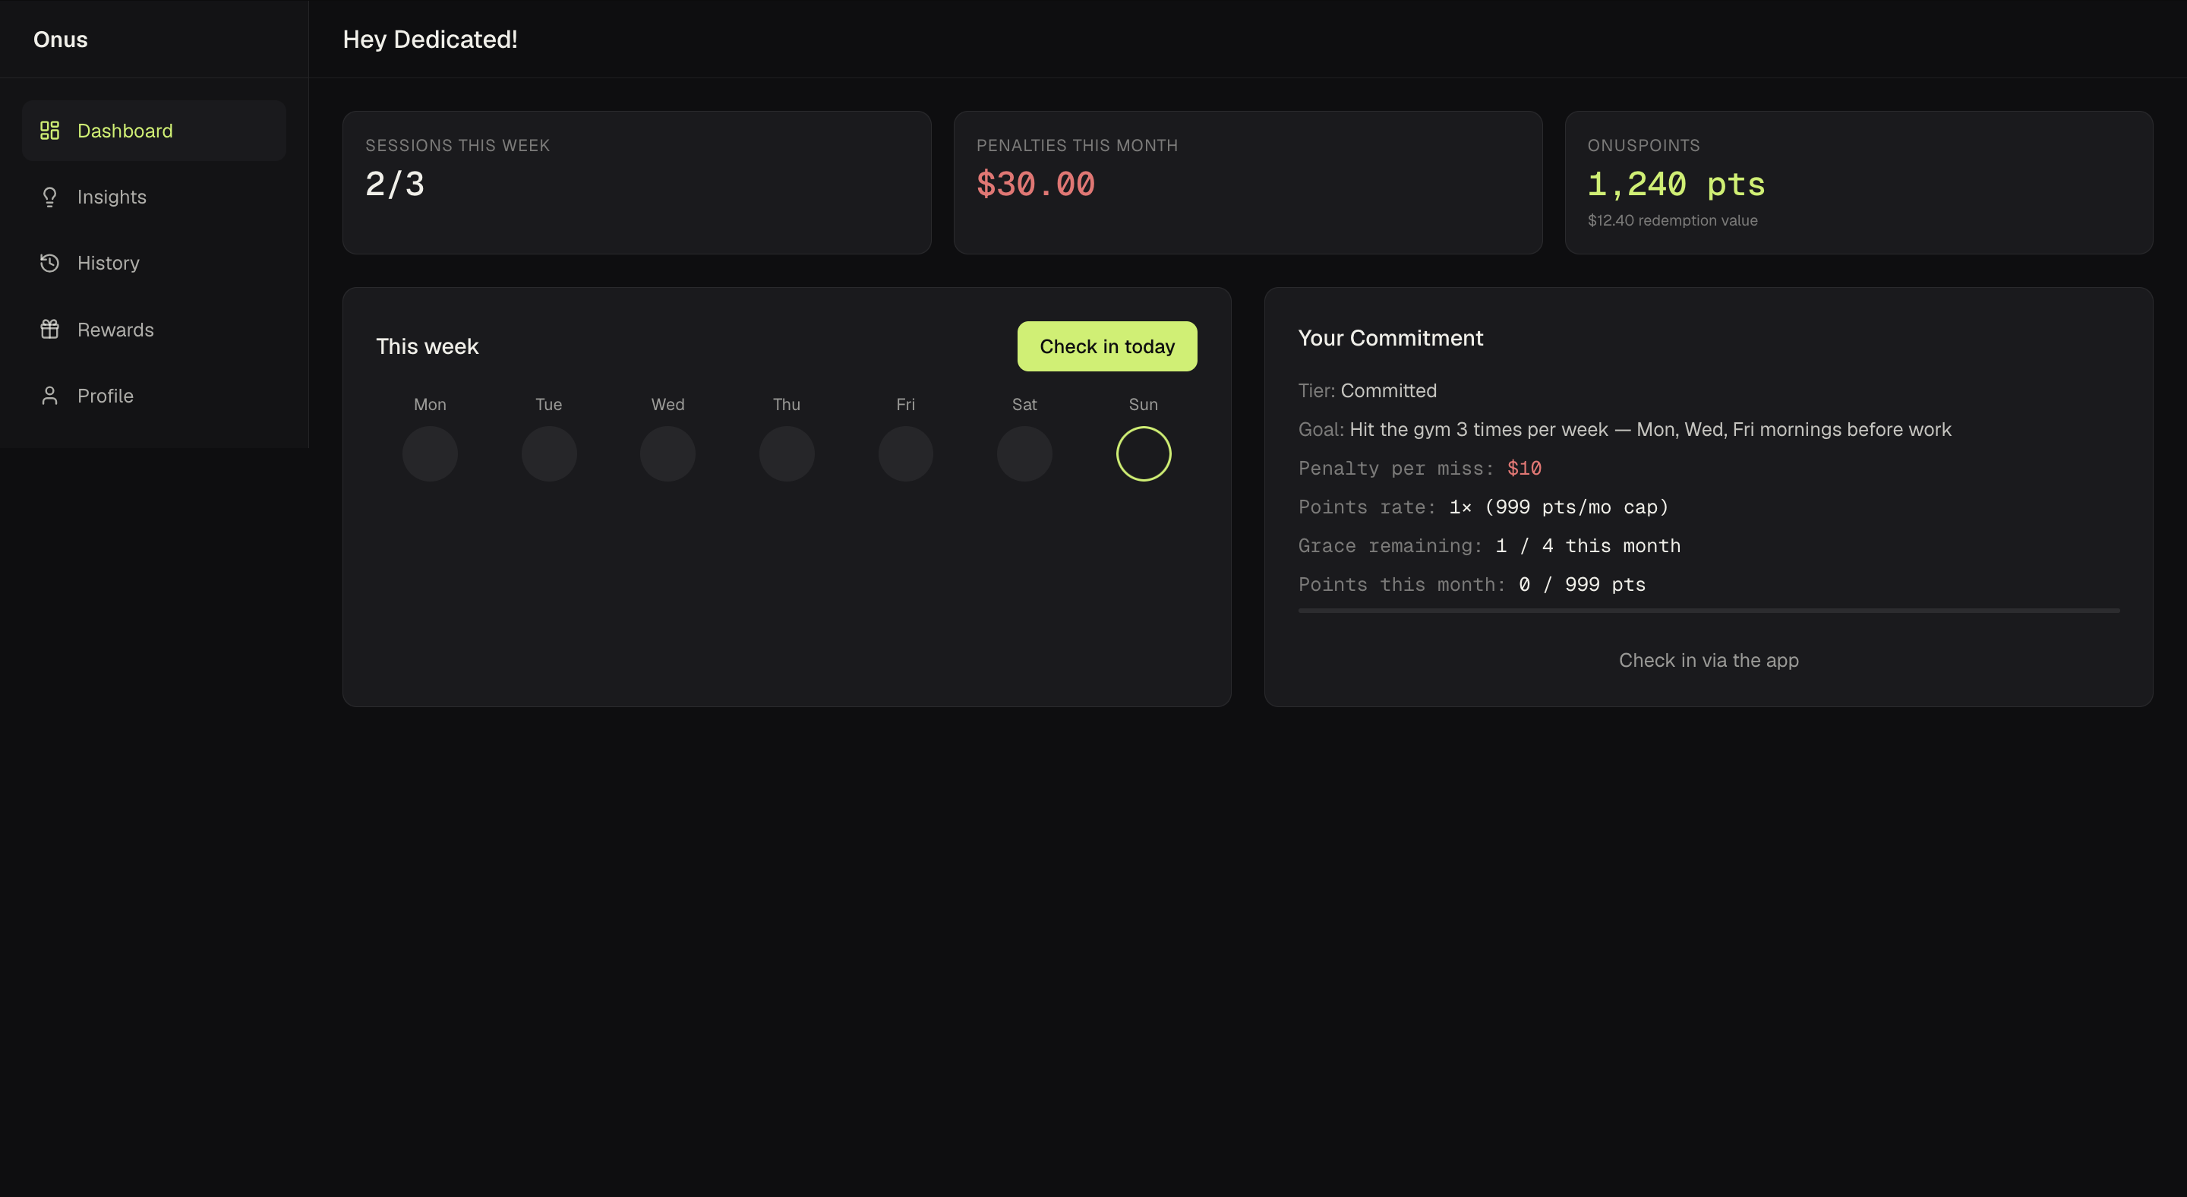Image resolution: width=2187 pixels, height=1197 pixels.
Task: Open the Sessions This Week card
Action: [636, 182]
